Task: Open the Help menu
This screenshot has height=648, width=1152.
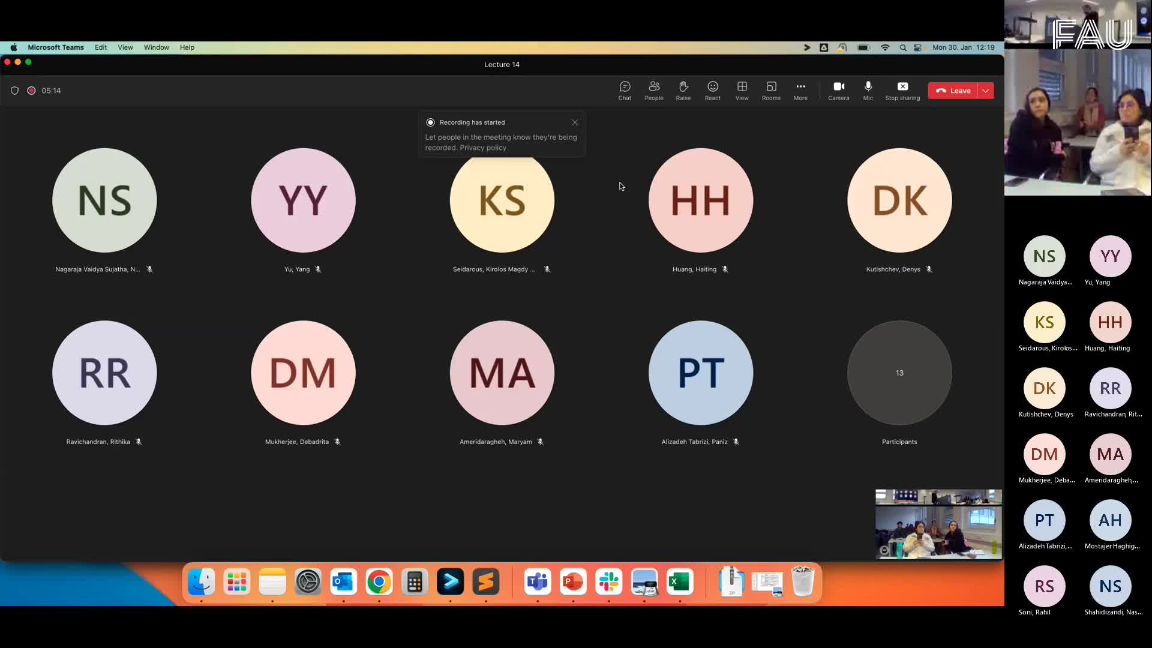Action: (187, 47)
